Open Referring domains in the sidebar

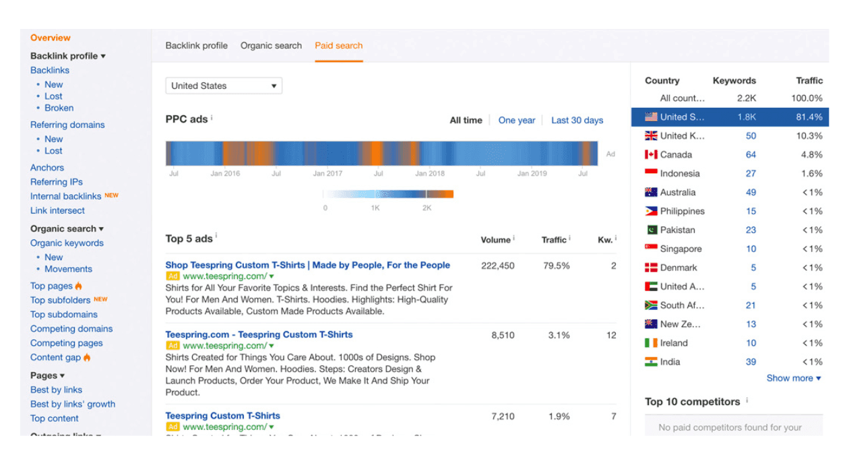point(67,125)
